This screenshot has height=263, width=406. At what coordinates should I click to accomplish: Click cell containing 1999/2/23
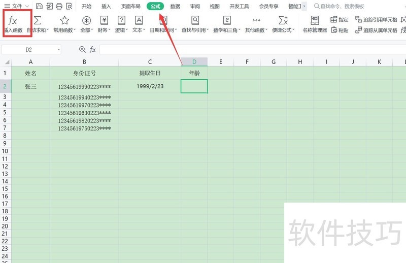[150, 86]
